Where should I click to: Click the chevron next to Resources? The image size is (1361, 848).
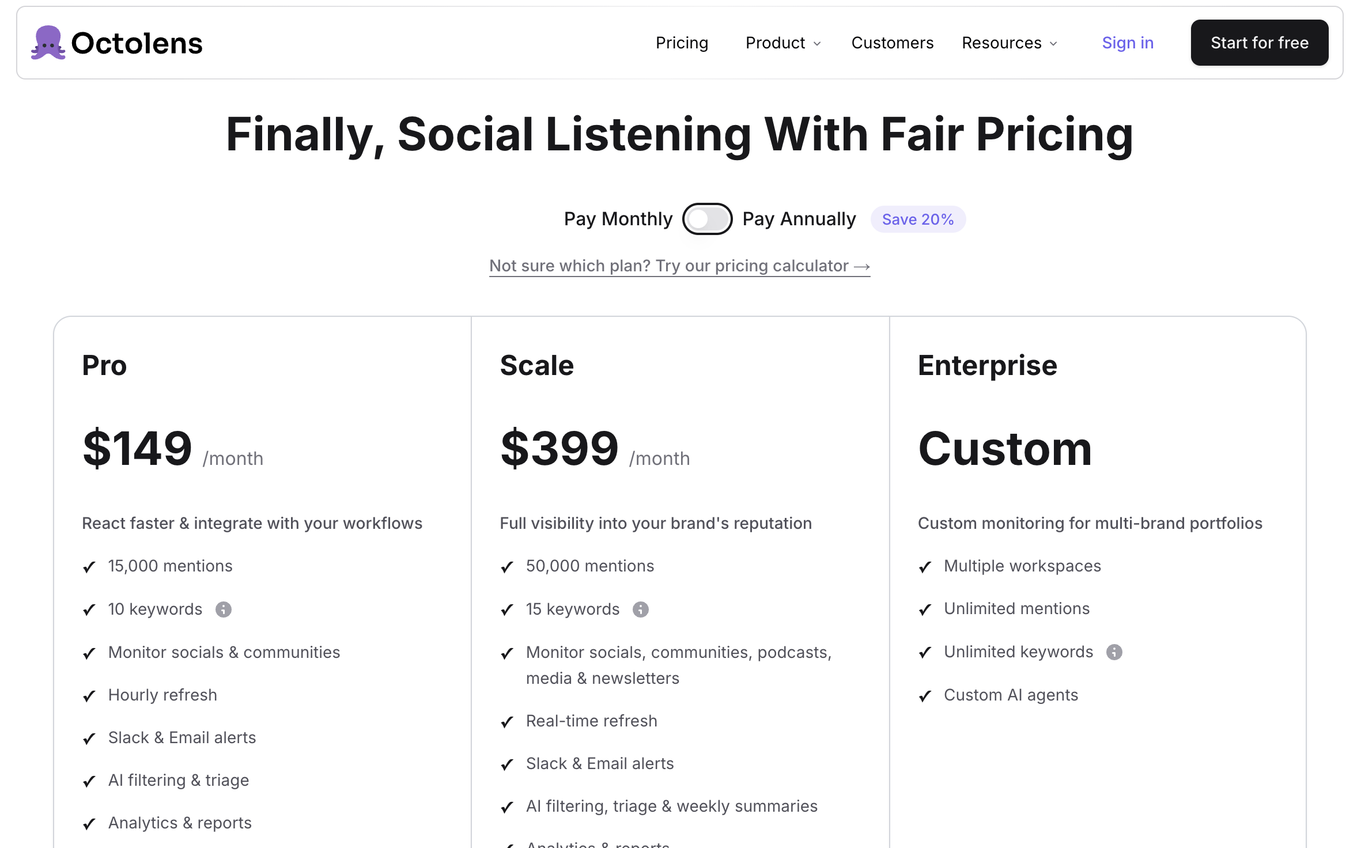click(1054, 44)
